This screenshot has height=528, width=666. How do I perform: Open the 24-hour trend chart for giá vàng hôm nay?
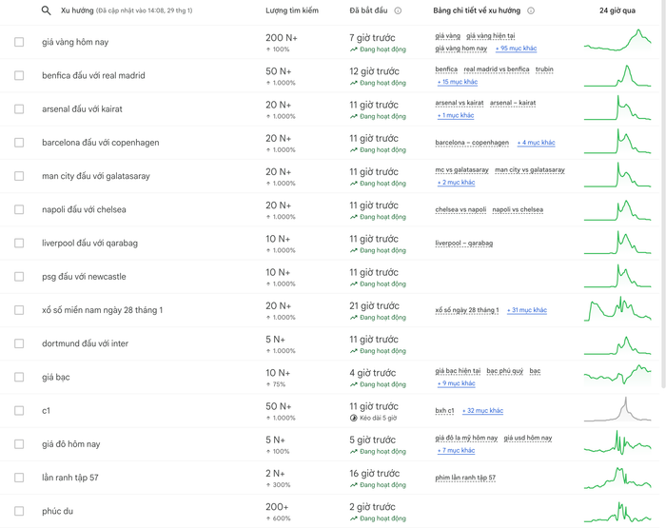(617, 42)
